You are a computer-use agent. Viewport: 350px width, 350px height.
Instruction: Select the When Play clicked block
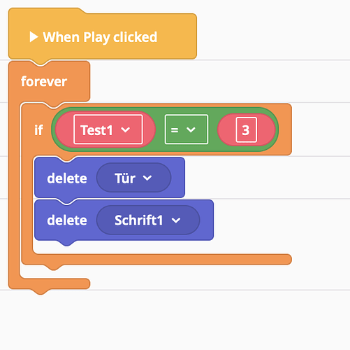103,36
